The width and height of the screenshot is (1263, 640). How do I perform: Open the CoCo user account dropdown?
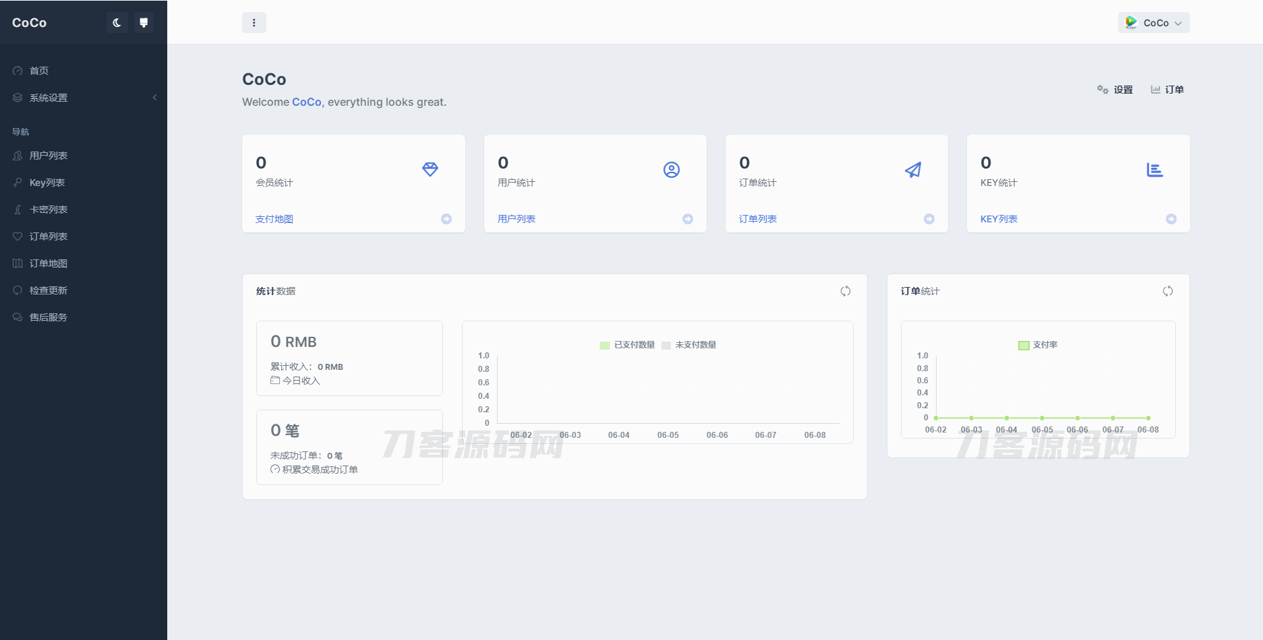pos(1153,23)
